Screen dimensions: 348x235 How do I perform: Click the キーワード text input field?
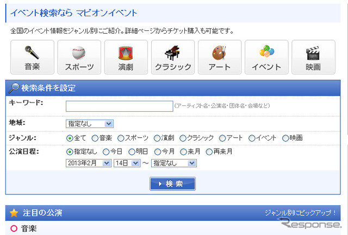tap(119, 106)
